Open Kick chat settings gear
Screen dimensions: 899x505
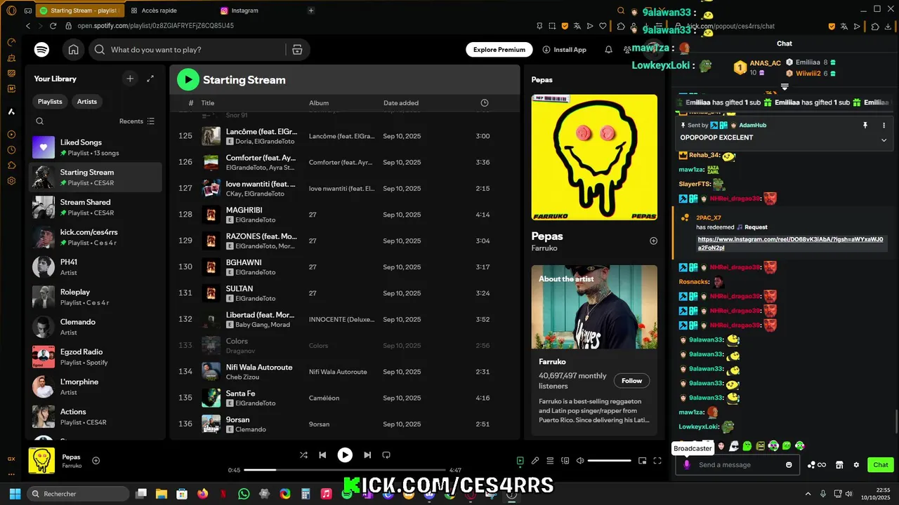(856, 464)
